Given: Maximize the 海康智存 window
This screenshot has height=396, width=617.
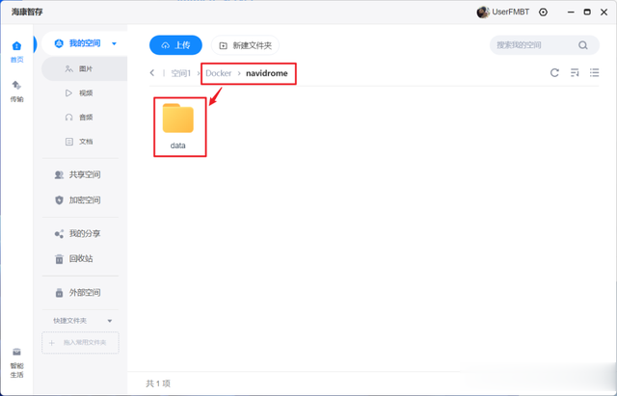Looking at the screenshot, I should pyautogui.click(x=587, y=13).
